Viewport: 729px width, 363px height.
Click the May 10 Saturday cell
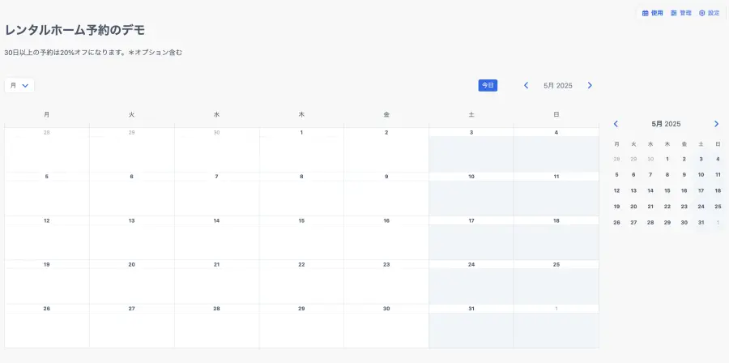471,194
